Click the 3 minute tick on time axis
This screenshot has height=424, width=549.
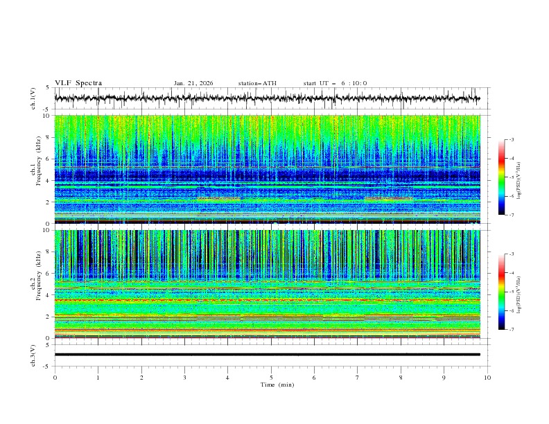[x=184, y=377]
